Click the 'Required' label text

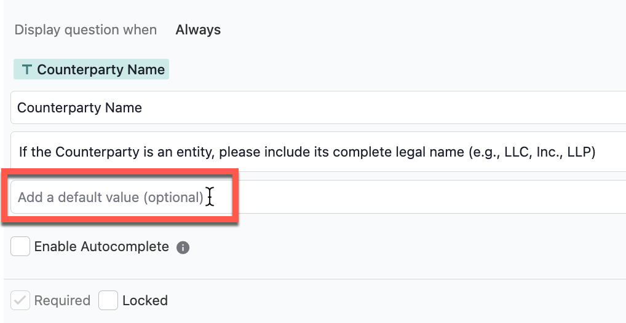62,300
